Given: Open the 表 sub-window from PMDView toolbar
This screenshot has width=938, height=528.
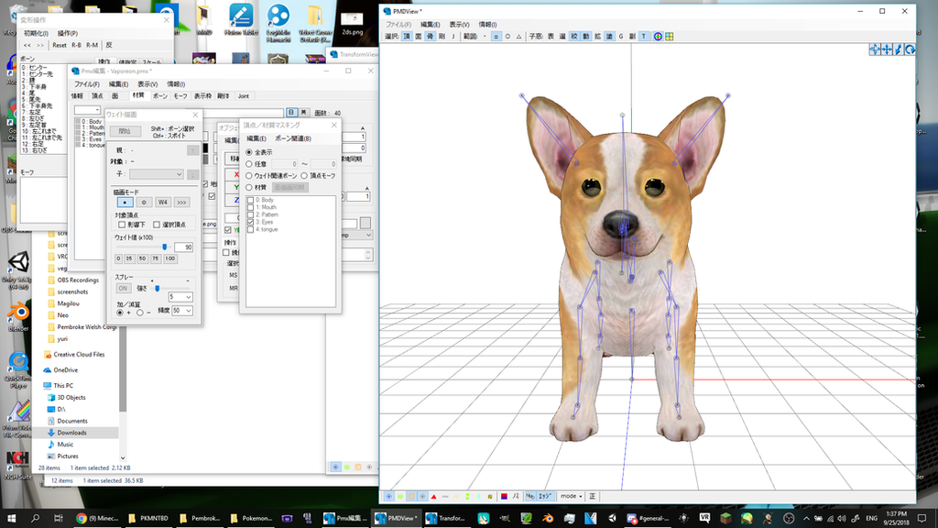Looking at the screenshot, I should click(551, 37).
